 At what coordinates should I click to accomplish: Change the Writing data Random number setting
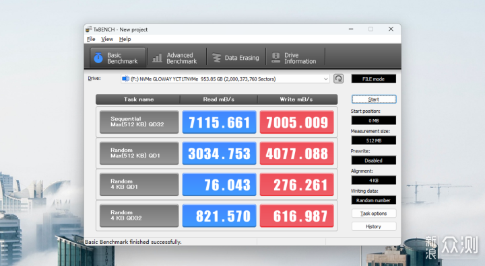(374, 200)
